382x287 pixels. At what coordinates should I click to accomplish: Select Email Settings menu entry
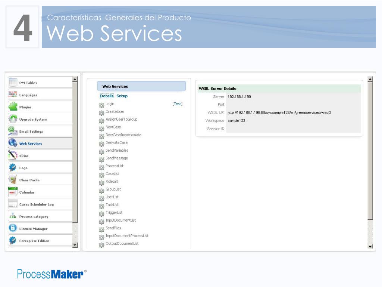click(x=40, y=131)
